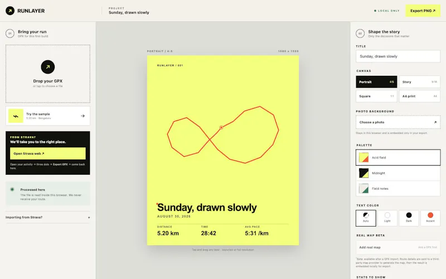Click the 5.20 km distance value
Screen dimensions: 446x279
168,233
